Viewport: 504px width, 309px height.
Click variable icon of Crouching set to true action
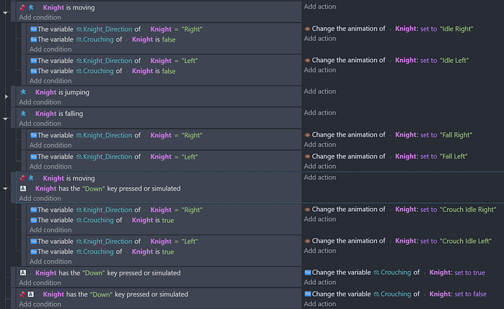[308, 272]
